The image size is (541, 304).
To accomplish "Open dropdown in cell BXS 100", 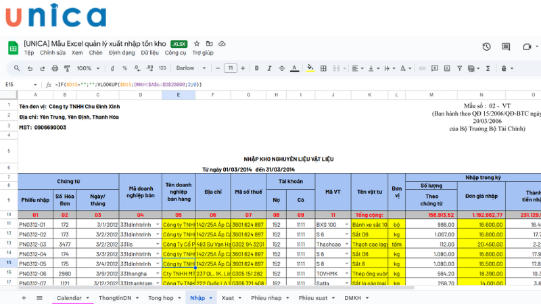I will coord(347,225).
